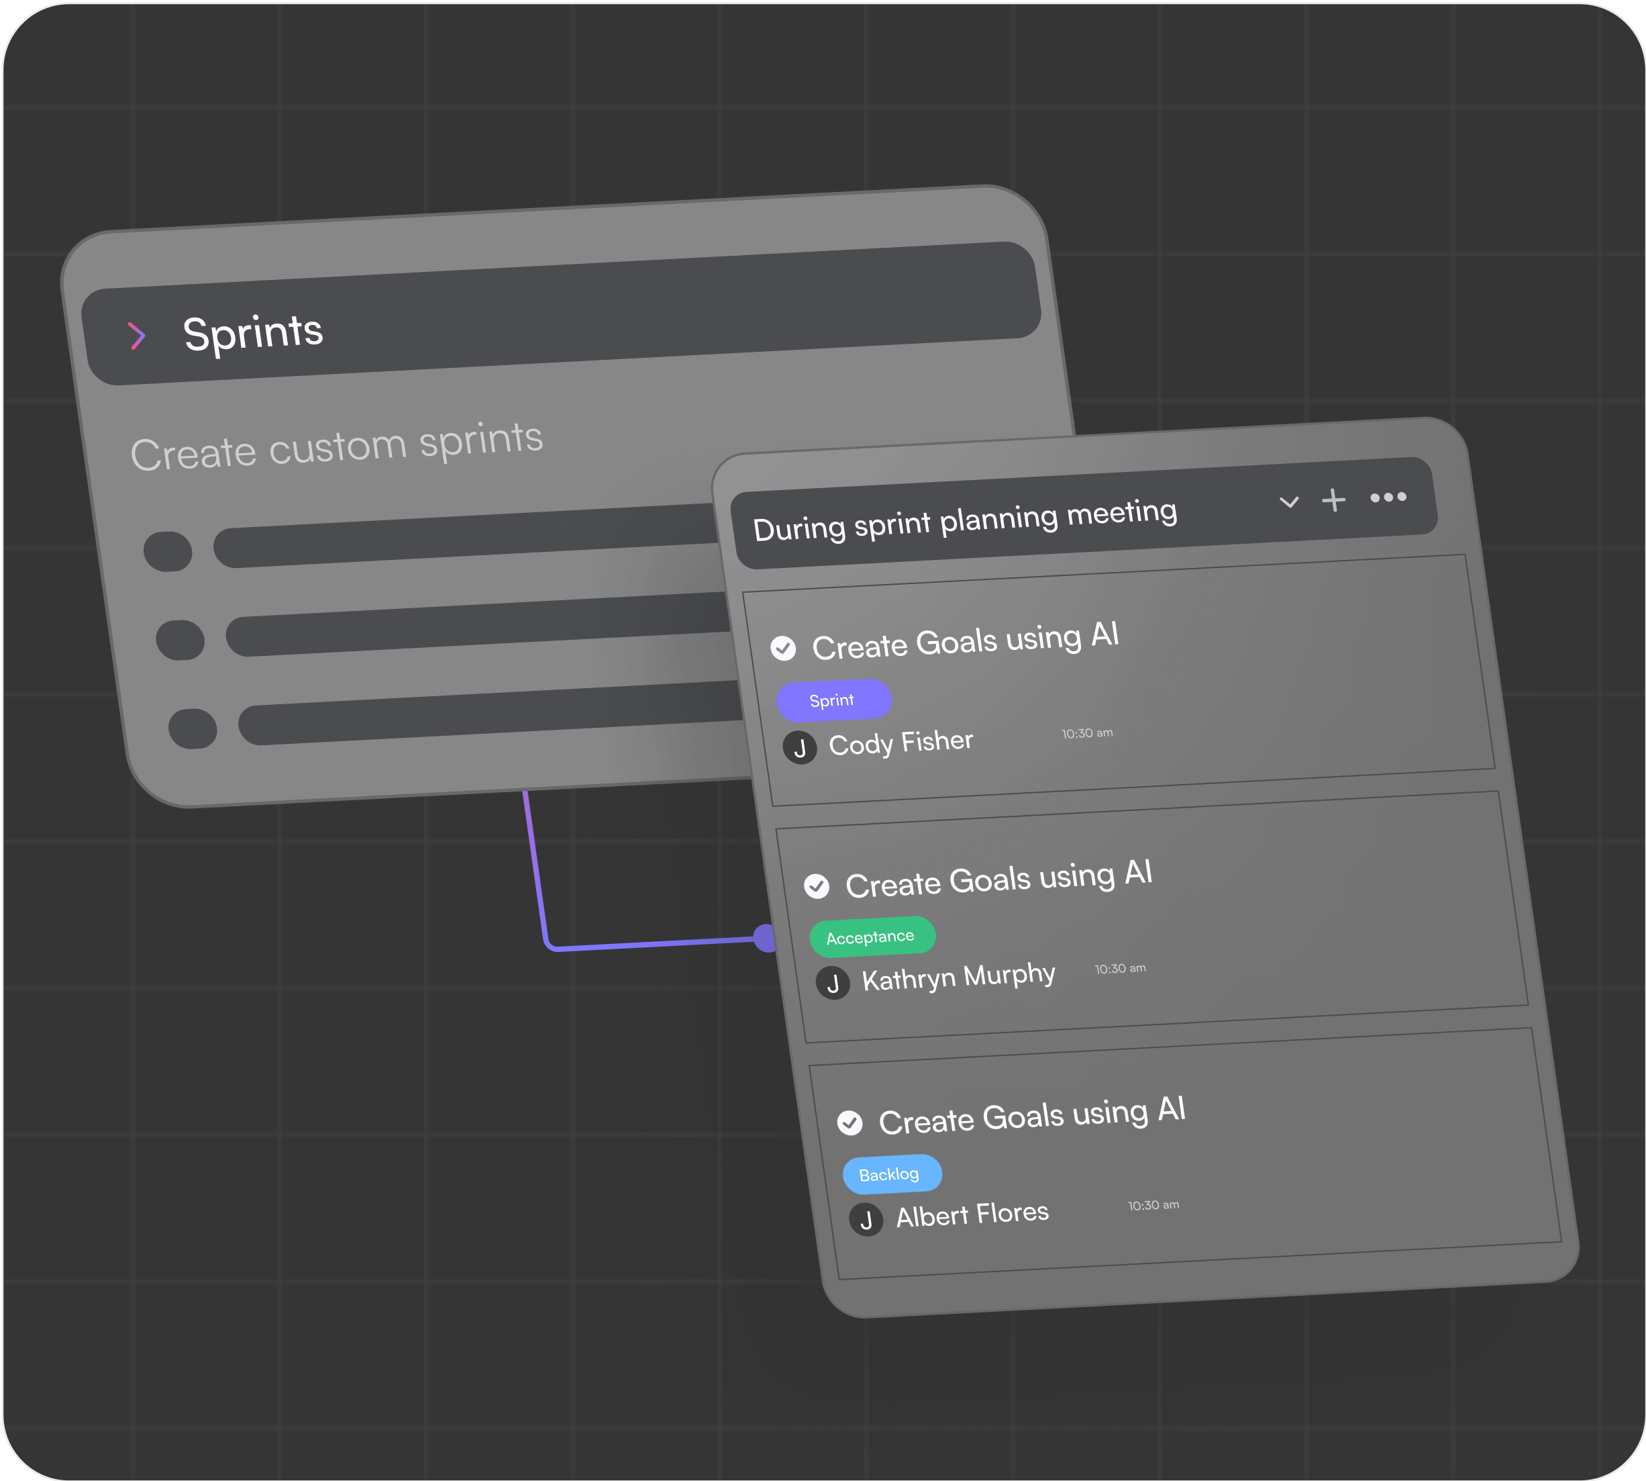This screenshot has width=1646, height=1481.
Task: Click Albert Flores's J avatar
Action: pyautogui.click(x=866, y=1220)
